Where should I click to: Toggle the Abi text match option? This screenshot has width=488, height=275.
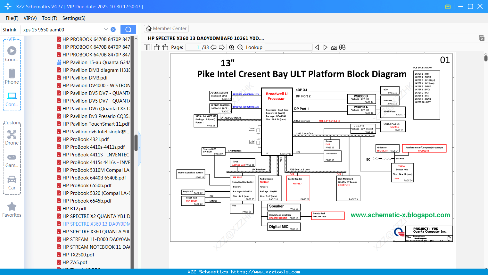click(334, 47)
